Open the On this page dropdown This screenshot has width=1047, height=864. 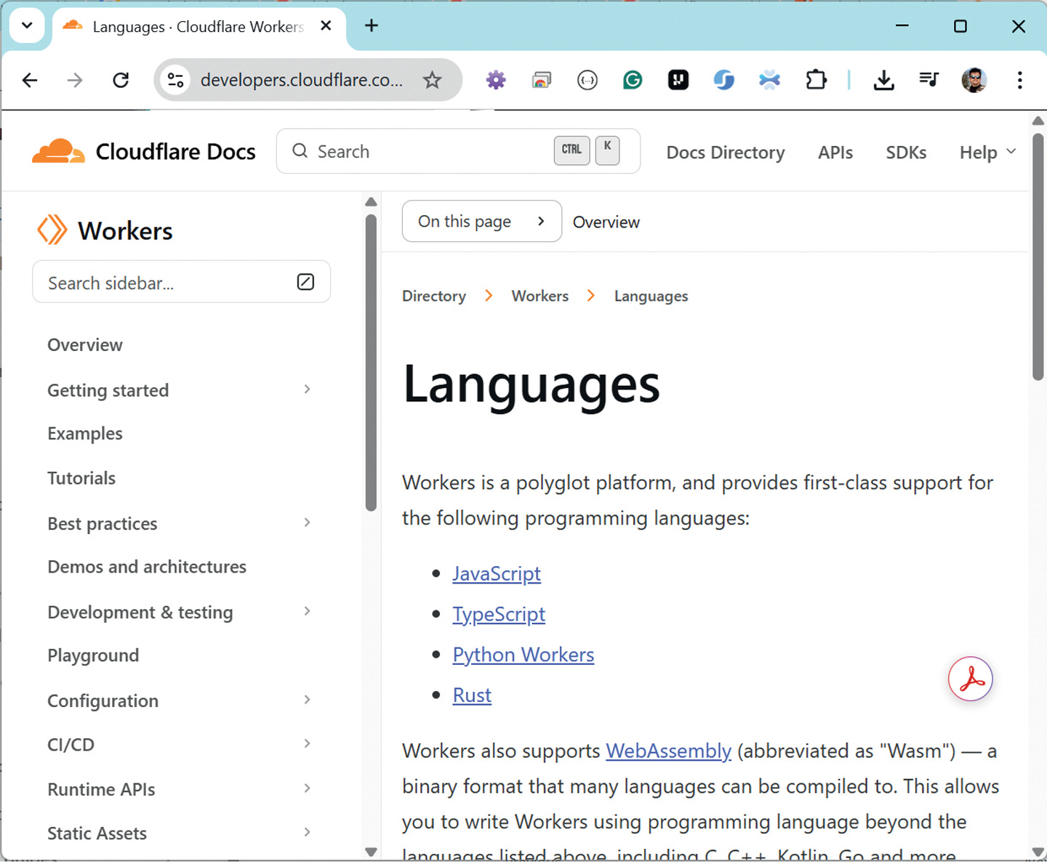coord(481,221)
